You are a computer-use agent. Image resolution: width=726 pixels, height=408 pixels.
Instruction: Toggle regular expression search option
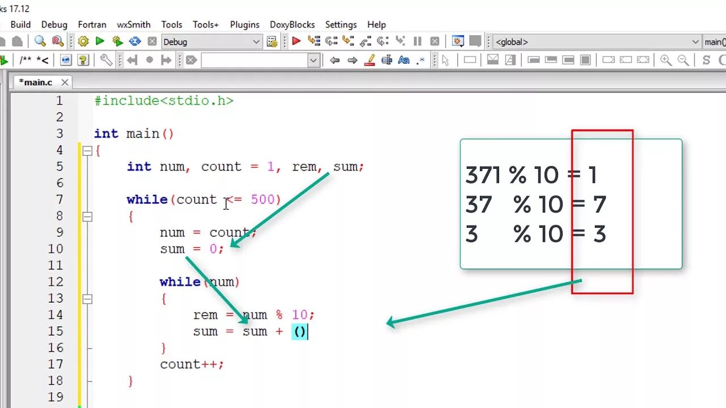421,60
